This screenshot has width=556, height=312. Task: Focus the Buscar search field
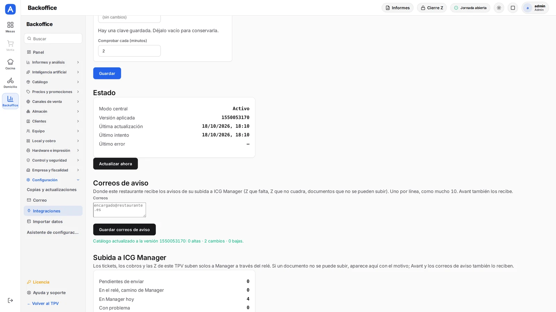point(53,38)
